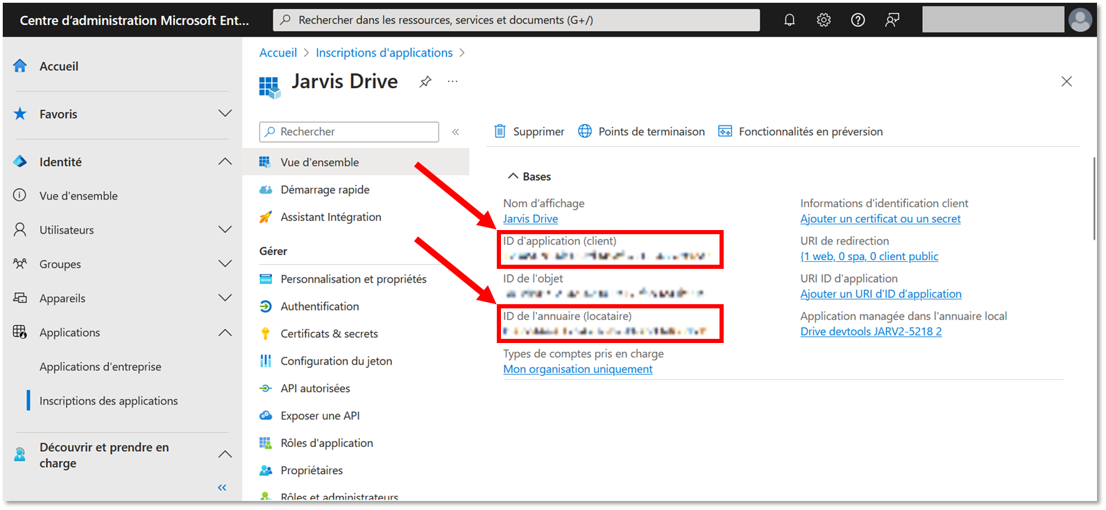1106x510 pixels.
Task: Click Accueil breadcrumb link
Action: 278,53
